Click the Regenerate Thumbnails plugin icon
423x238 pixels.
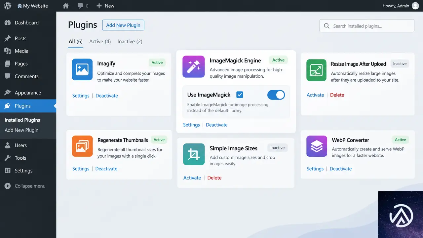(x=82, y=146)
